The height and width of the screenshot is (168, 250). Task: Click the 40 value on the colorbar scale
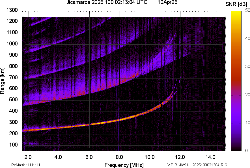point(247,38)
